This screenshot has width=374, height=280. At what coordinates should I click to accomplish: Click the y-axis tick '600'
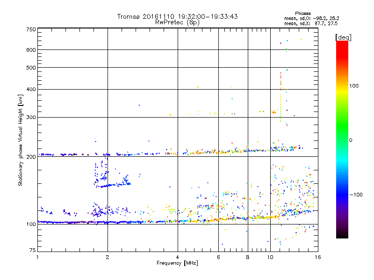(x=31, y=50)
